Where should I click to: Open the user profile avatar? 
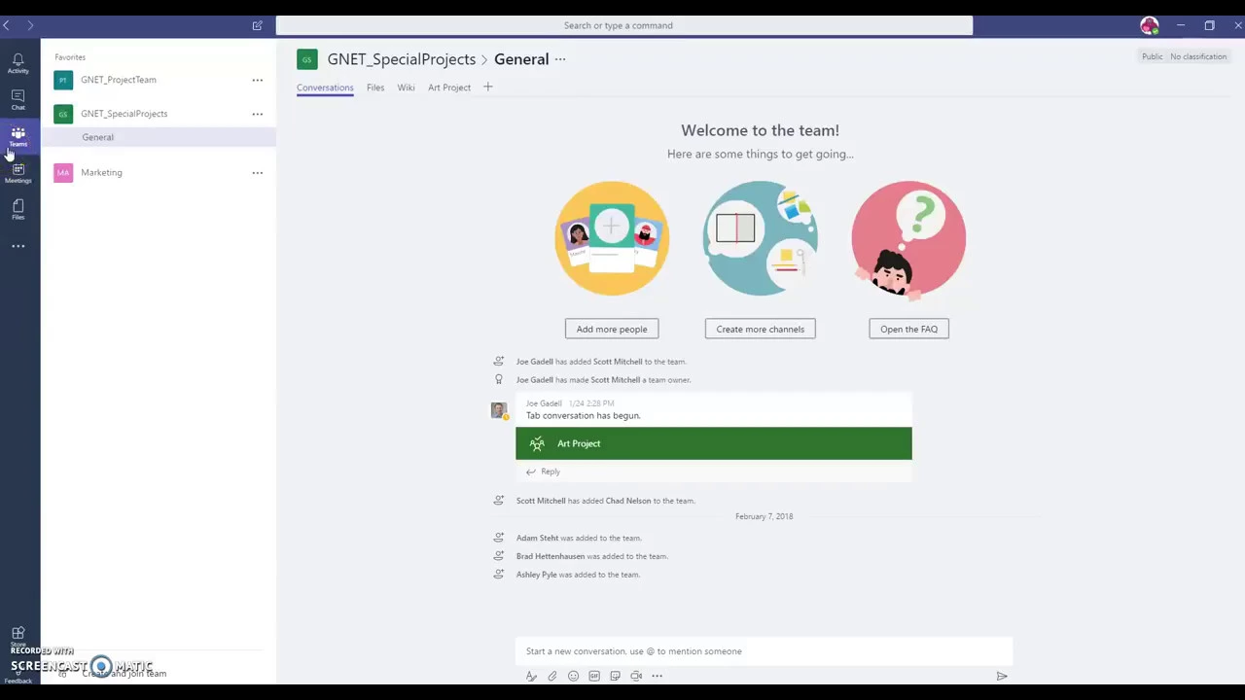[x=1149, y=25]
